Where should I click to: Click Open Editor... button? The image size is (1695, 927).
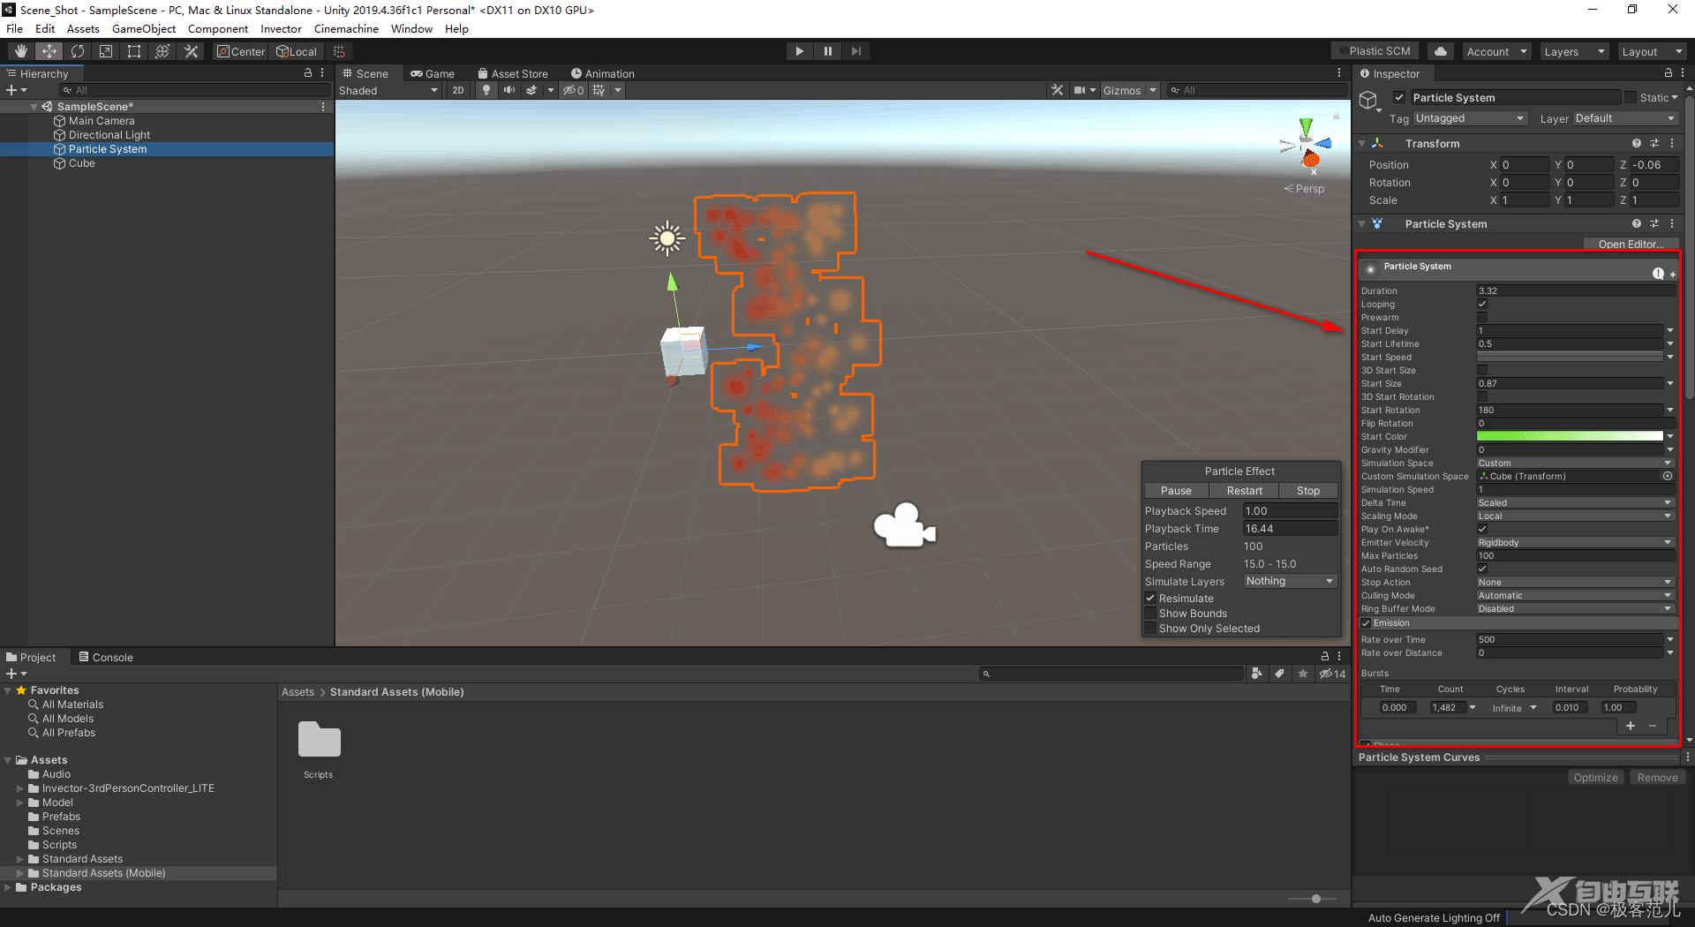point(1631,244)
